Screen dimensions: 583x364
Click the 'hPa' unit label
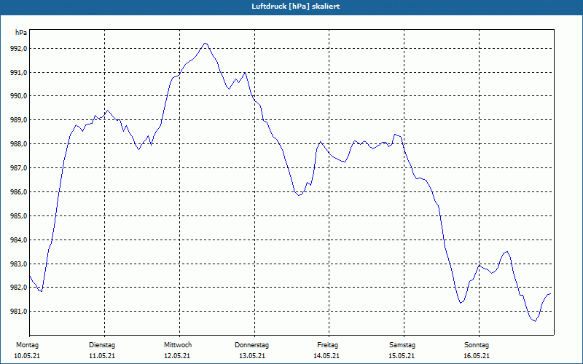(21, 33)
